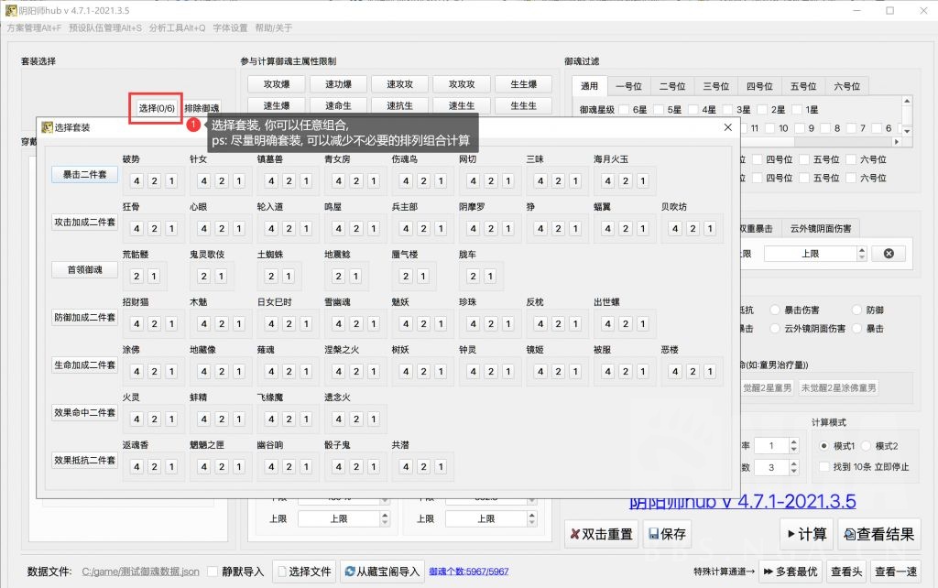Click the view results icon on 查看结果
Screen dimensions: 938x588
[x=849, y=534]
